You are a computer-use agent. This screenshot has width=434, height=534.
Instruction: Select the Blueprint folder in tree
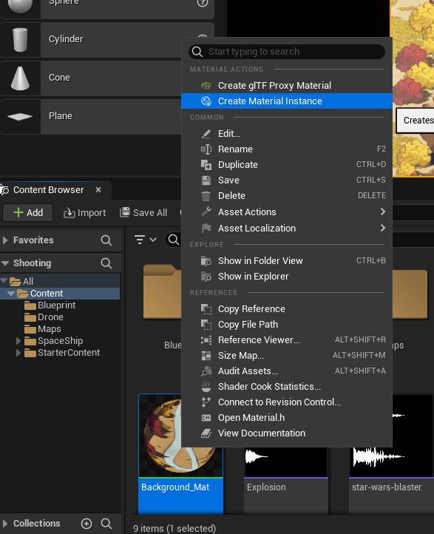pos(56,305)
